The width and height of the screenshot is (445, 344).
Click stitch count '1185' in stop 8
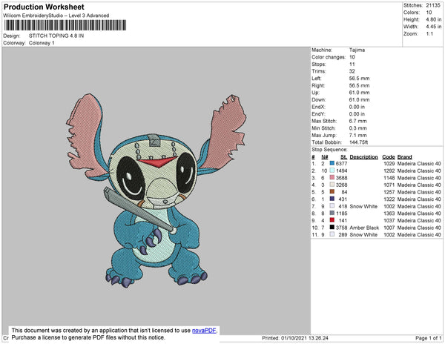341,214
